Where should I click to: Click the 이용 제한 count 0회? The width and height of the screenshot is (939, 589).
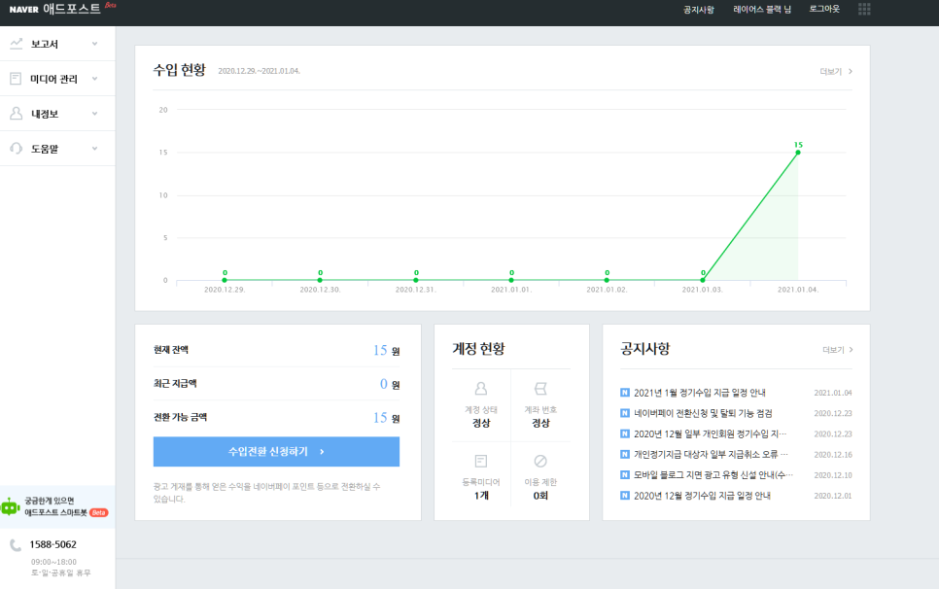540,496
